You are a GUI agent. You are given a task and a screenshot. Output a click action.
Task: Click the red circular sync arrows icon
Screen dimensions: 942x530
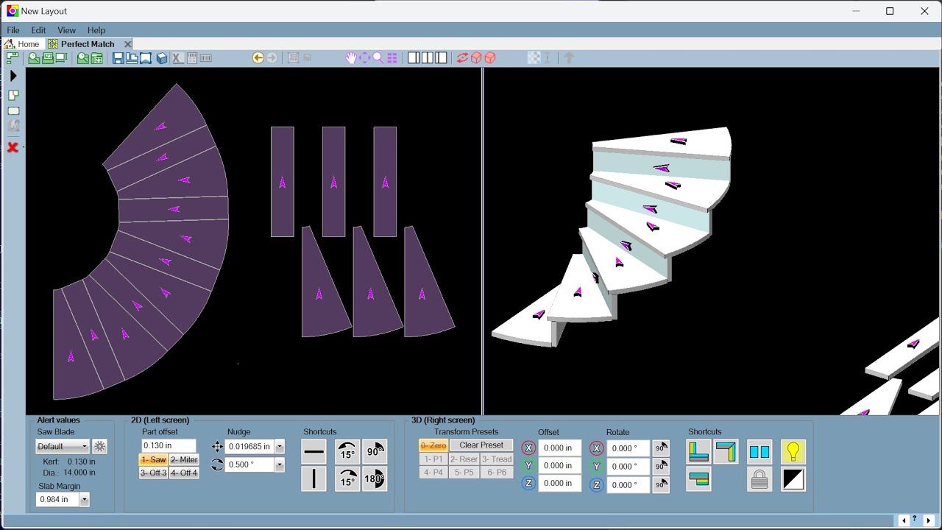[462, 58]
